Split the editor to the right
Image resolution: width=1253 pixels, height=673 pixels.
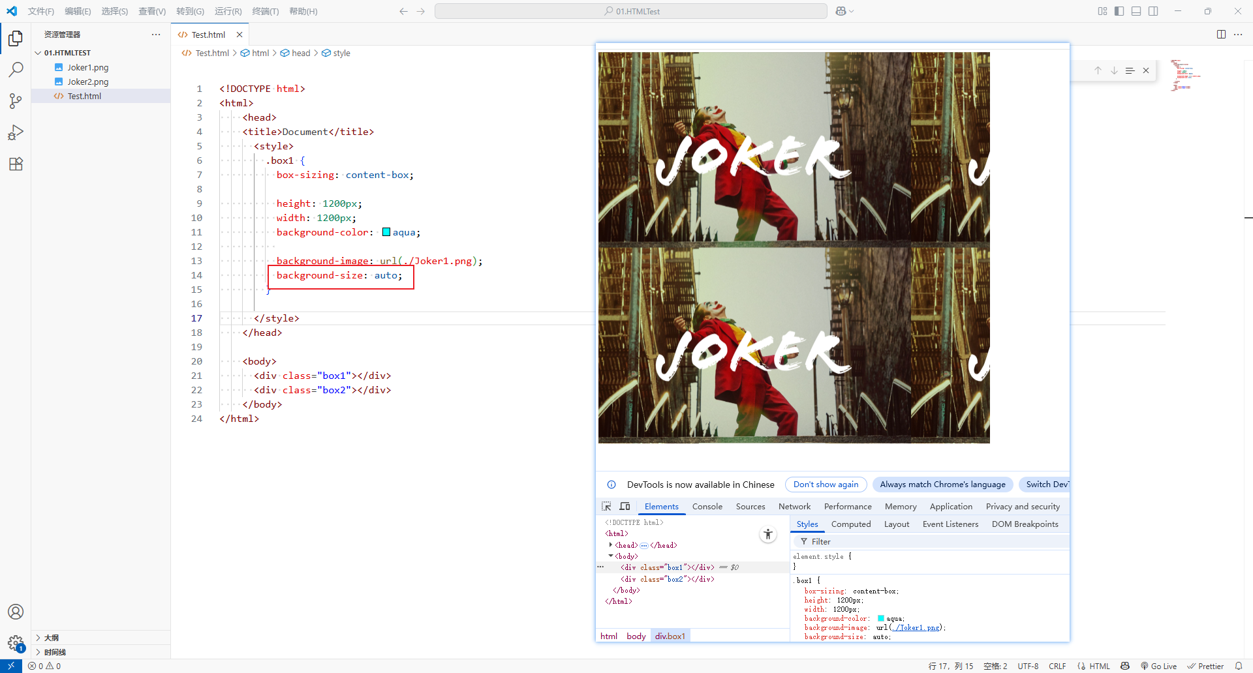pyautogui.click(x=1221, y=35)
